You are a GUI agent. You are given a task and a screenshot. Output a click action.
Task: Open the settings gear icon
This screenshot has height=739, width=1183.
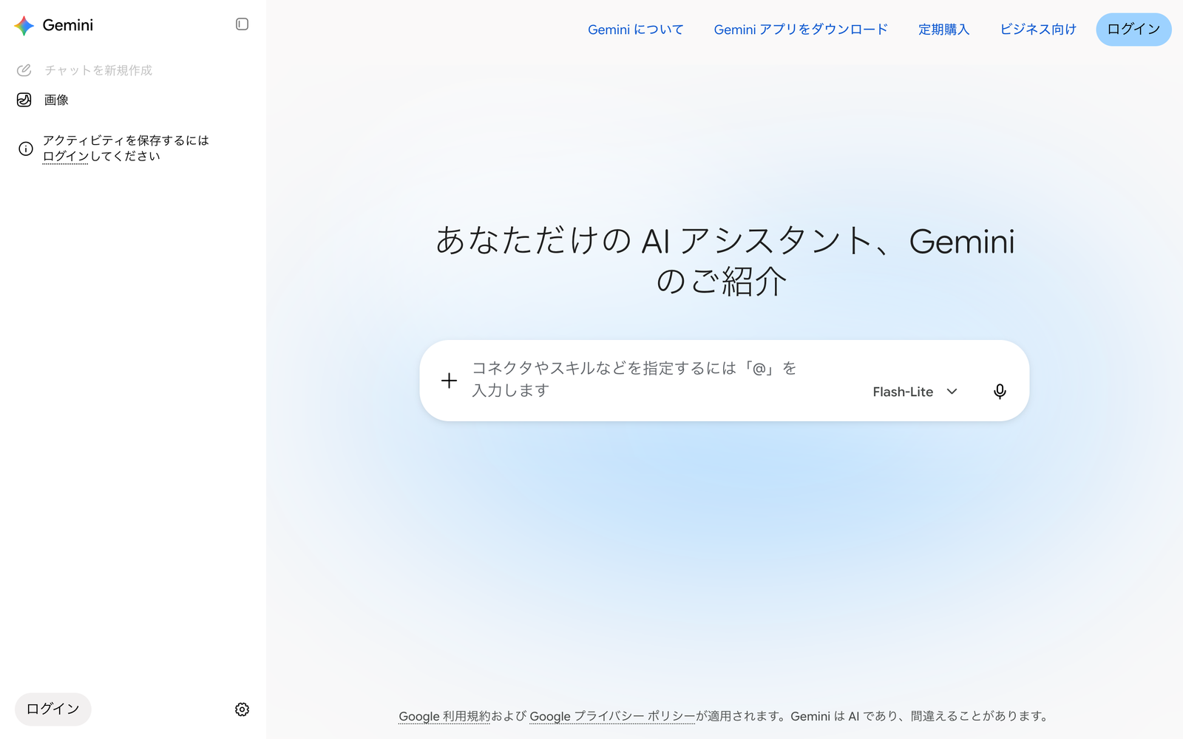(242, 709)
